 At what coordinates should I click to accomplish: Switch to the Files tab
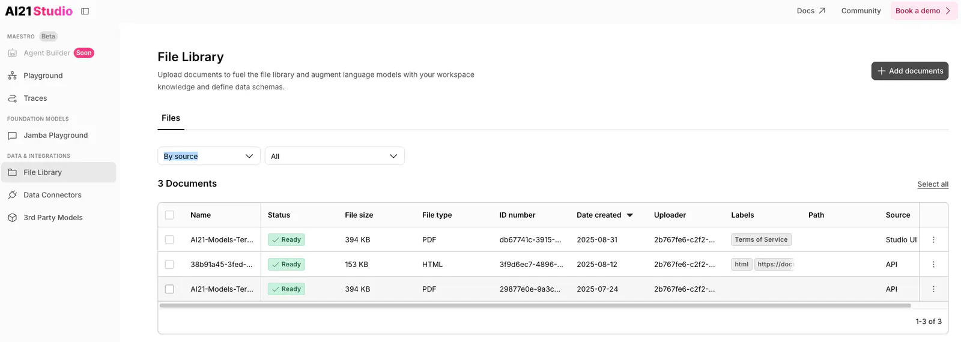pyautogui.click(x=171, y=118)
